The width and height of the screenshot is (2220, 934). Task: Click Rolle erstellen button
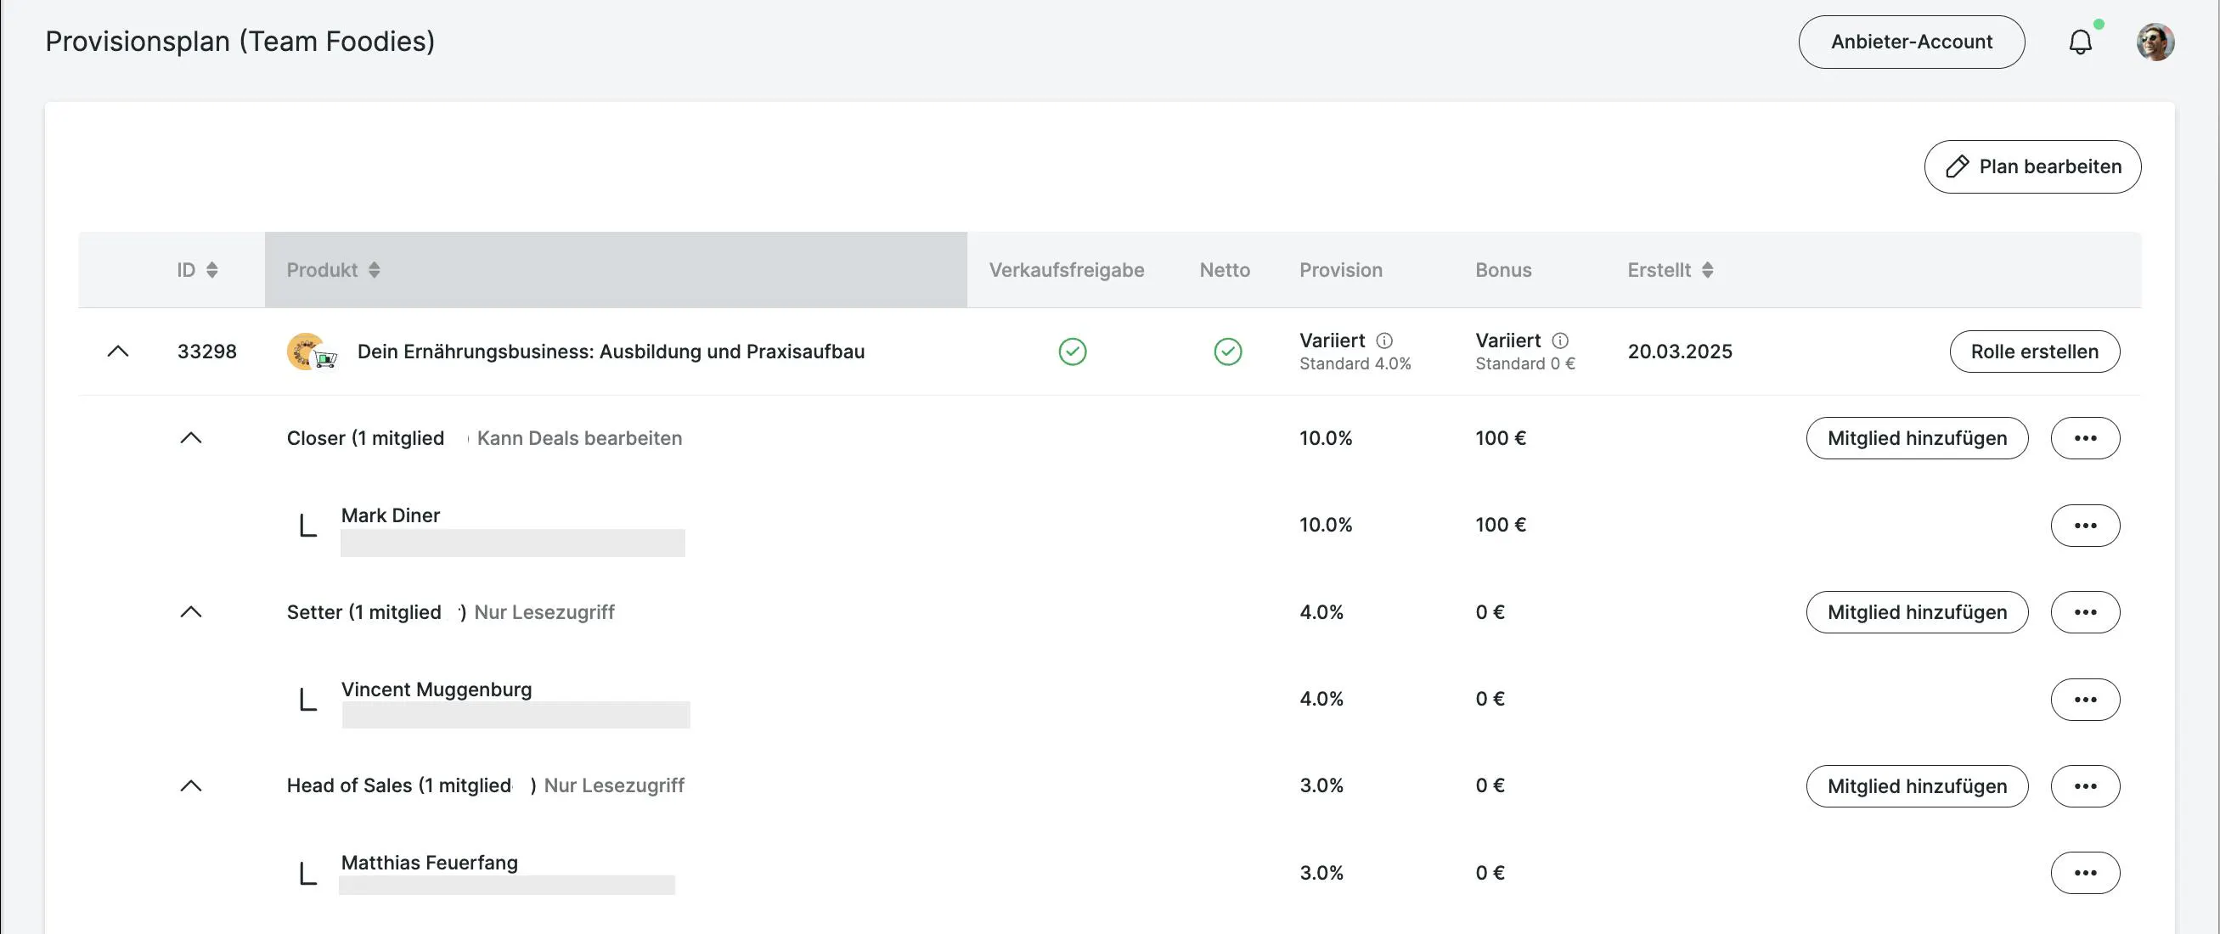tap(2034, 352)
